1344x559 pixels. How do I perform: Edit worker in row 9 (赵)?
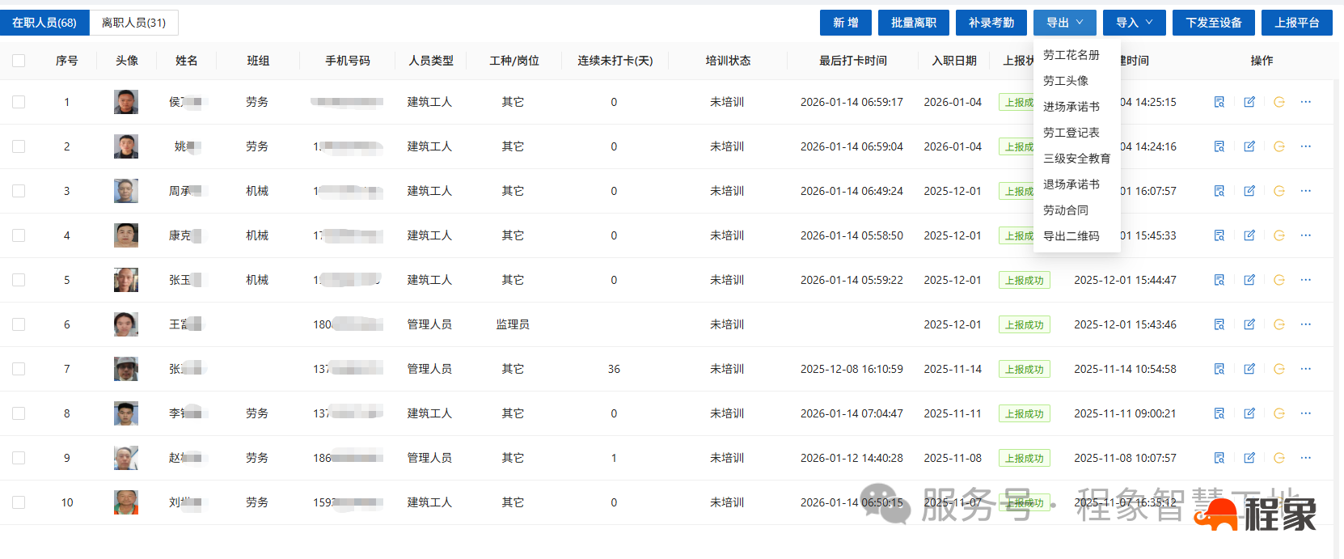[x=1249, y=458]
